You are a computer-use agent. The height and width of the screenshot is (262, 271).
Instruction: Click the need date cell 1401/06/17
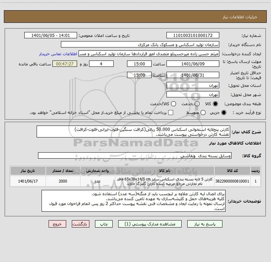(x=28, y=181)
